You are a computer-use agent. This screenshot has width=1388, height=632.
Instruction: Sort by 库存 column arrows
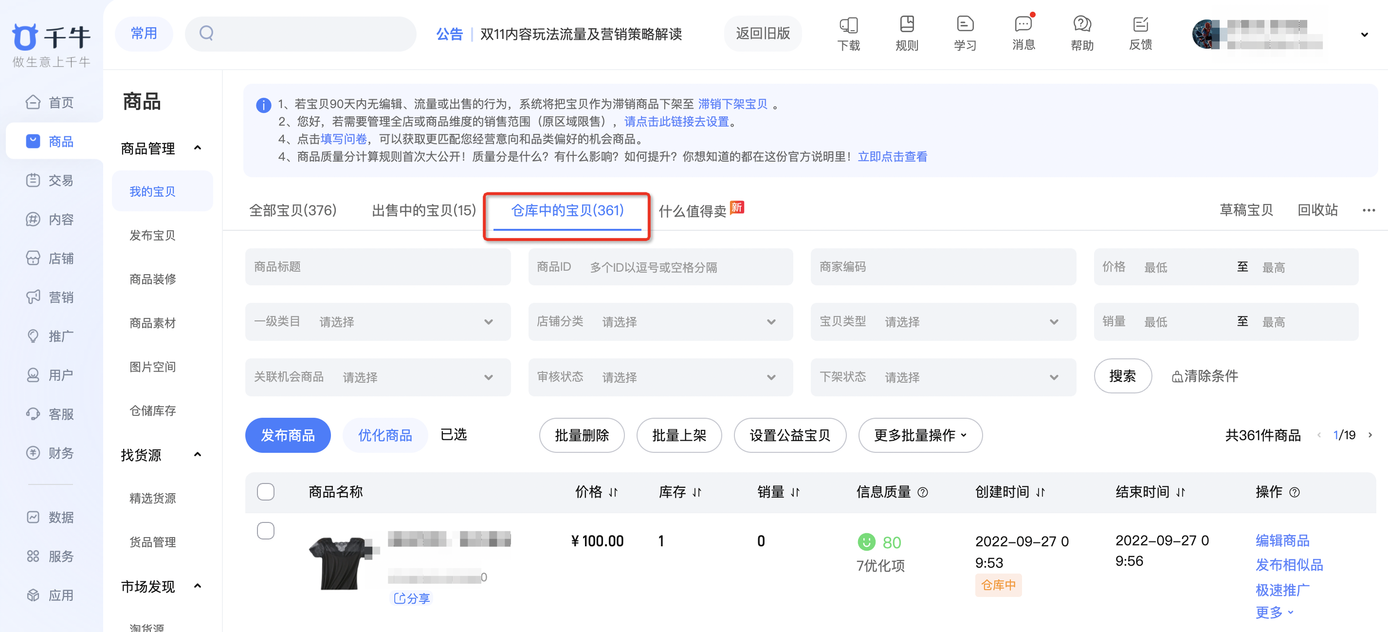pyautogui.click(x=697, y=492)
